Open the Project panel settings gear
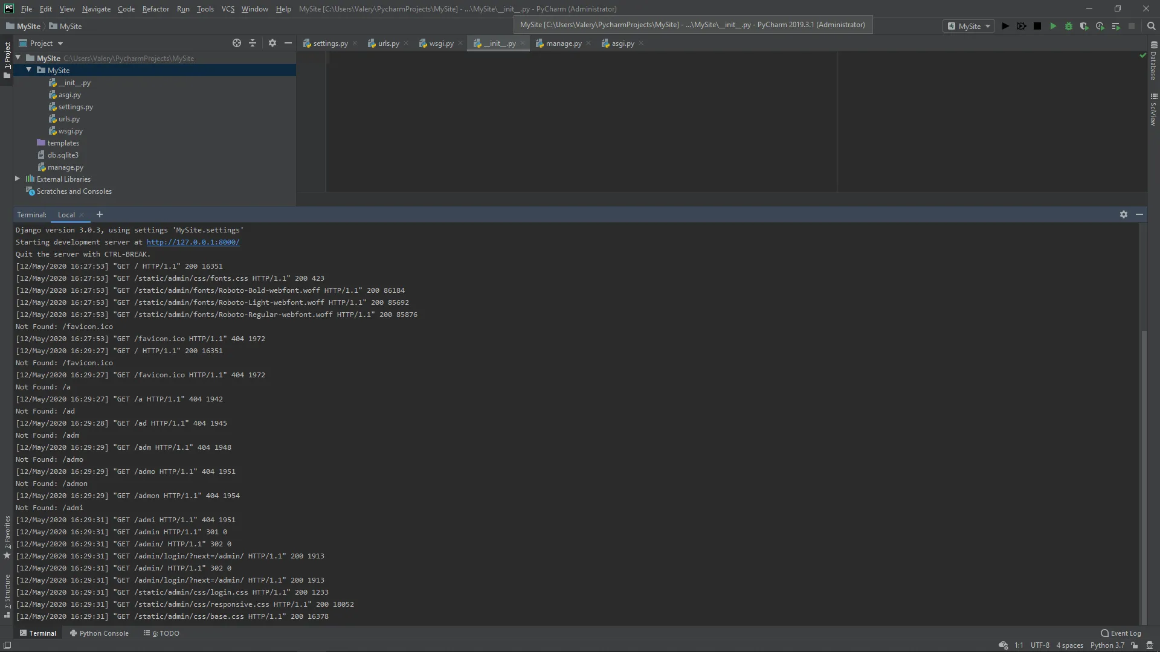 [x=272, y=43]
